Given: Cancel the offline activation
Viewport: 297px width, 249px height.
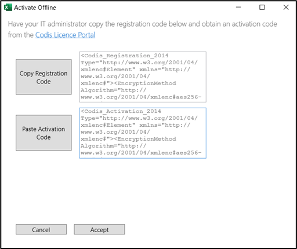Looking at the screenshot, I should click(x=41, y=229).
